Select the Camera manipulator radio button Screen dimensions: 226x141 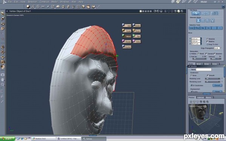click(206, 54)
